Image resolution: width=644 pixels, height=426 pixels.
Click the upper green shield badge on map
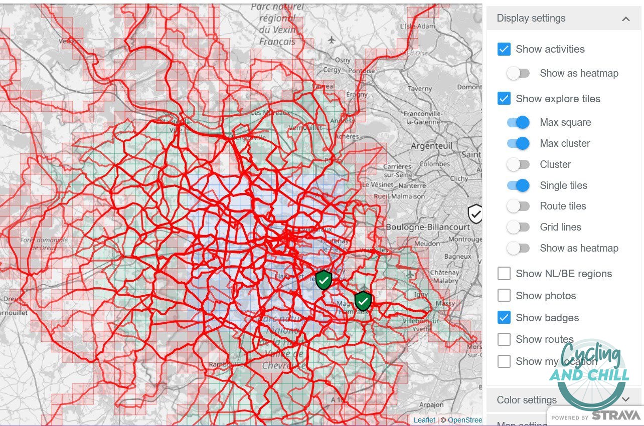(x=324, y=280)
